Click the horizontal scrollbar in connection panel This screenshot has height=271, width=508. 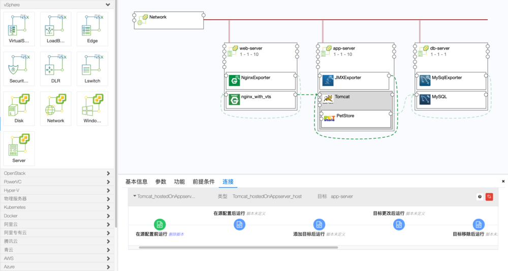point(238,247)
